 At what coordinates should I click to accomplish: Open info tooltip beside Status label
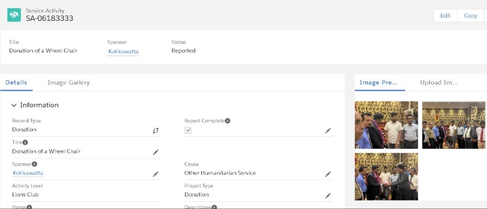pyautogui.click(x=29, y=207)
